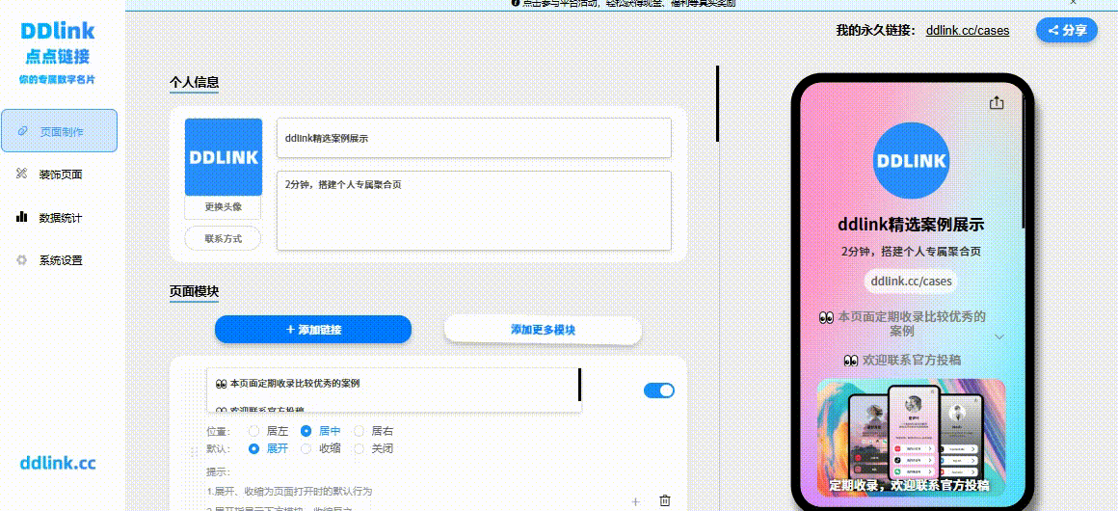
Task: Click the preview title ddlink精选案例展示
Action: pos(911,225)
